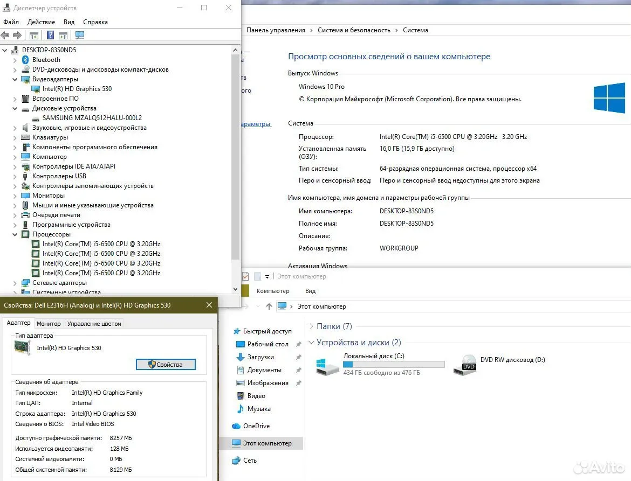Screen dimensions: 631x481
Task: Open the Действие menu
Action: click(41, 22)
